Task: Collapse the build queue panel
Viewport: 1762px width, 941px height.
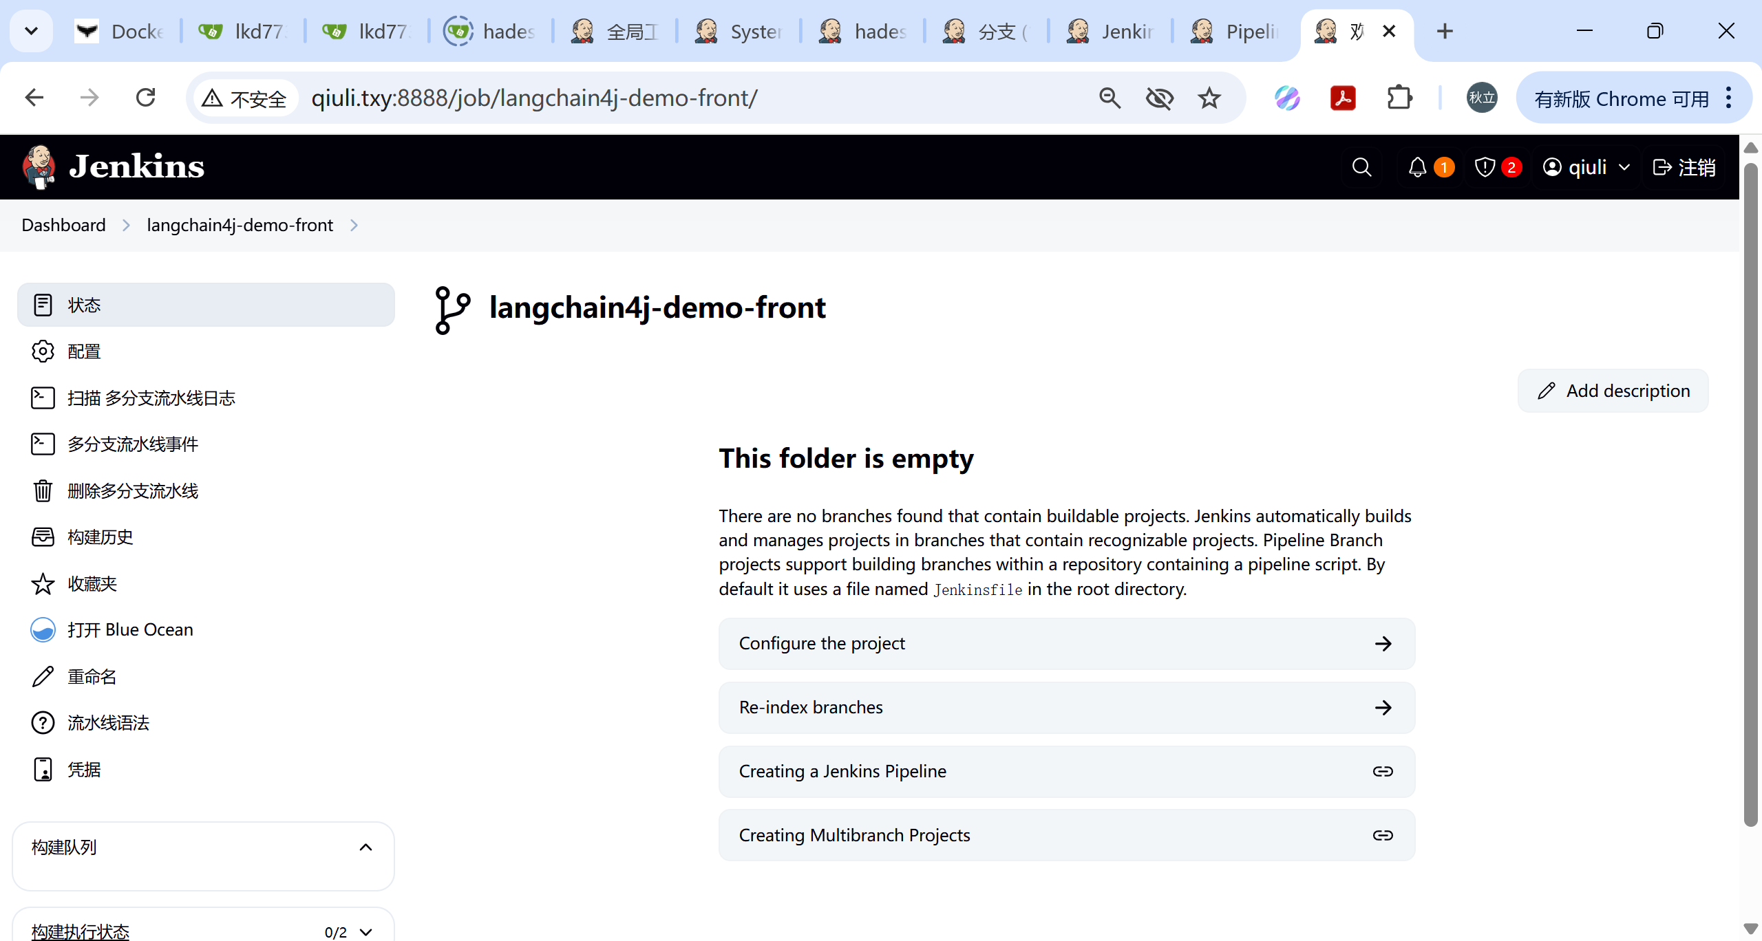Action: 365,847
